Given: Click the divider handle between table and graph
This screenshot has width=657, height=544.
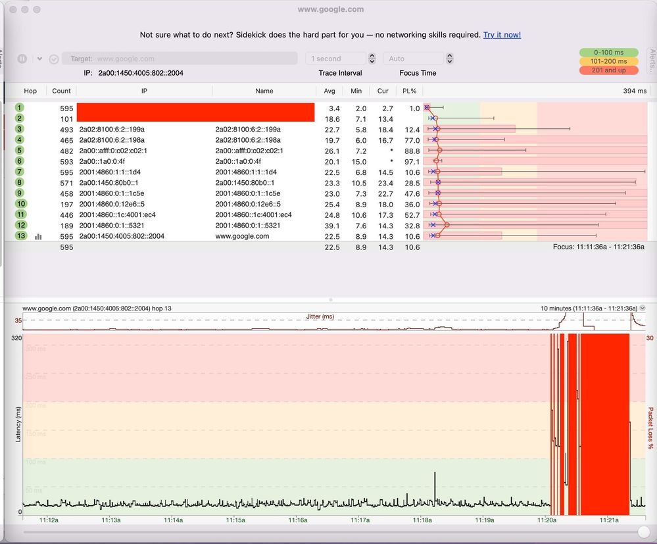Looking at the screenshot, I should coord(331,300).
